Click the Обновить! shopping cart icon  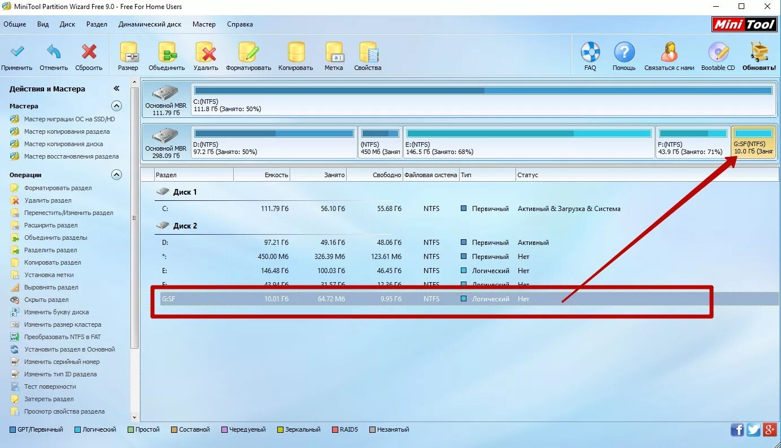(x=759, y=52)
